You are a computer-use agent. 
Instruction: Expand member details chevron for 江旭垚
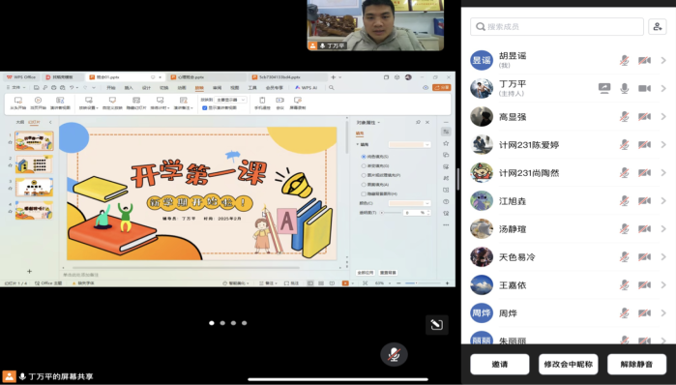tap(663, 201)
